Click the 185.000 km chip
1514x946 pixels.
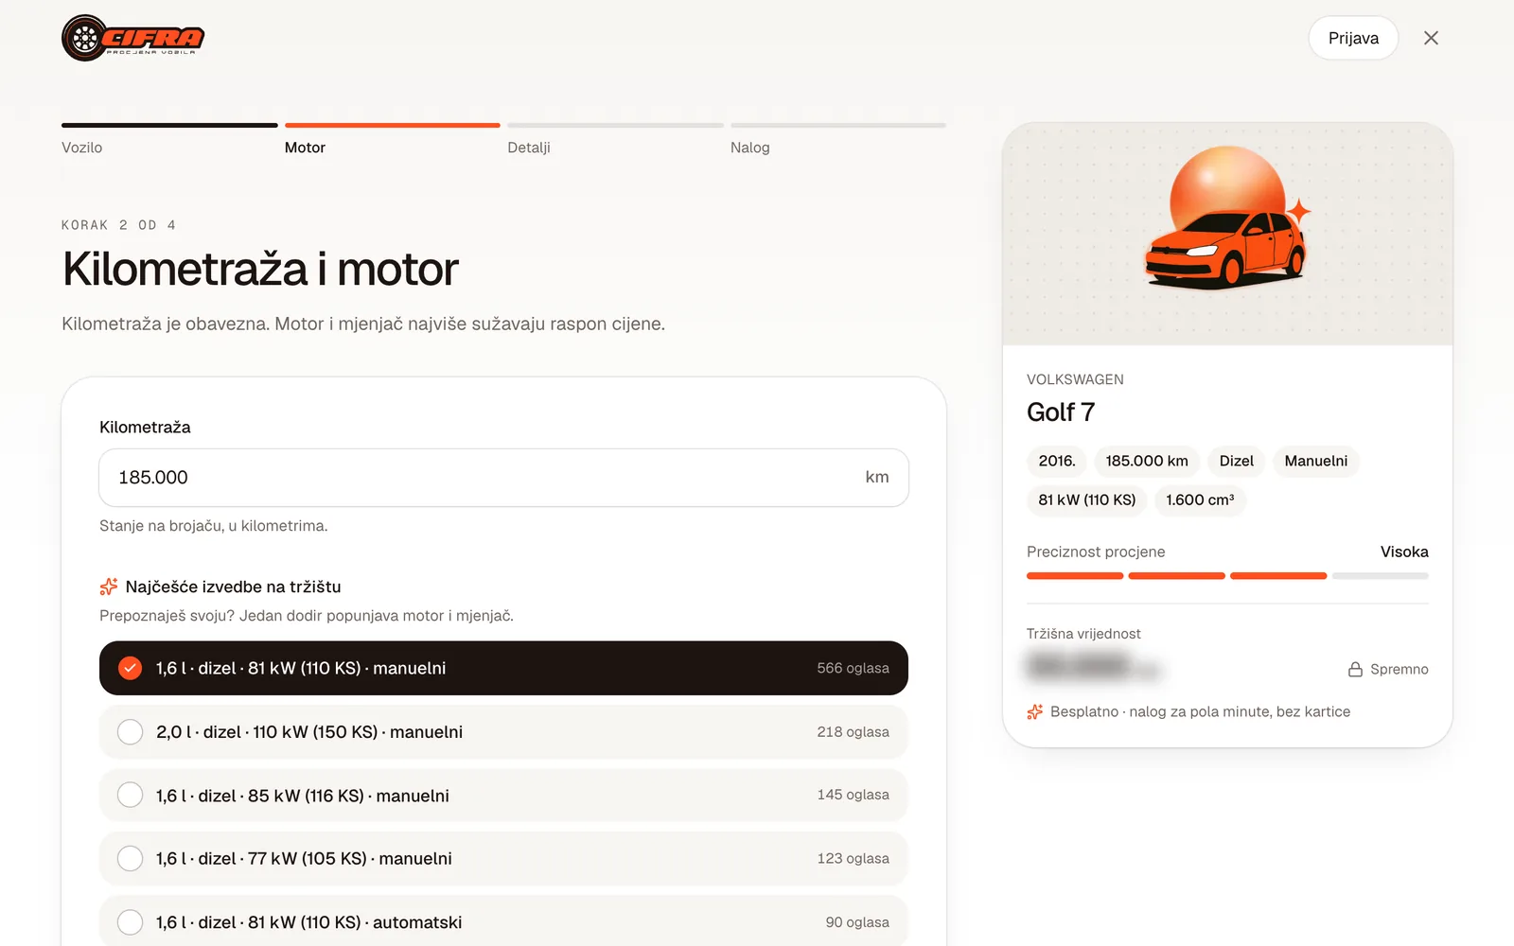[1147, 461]
